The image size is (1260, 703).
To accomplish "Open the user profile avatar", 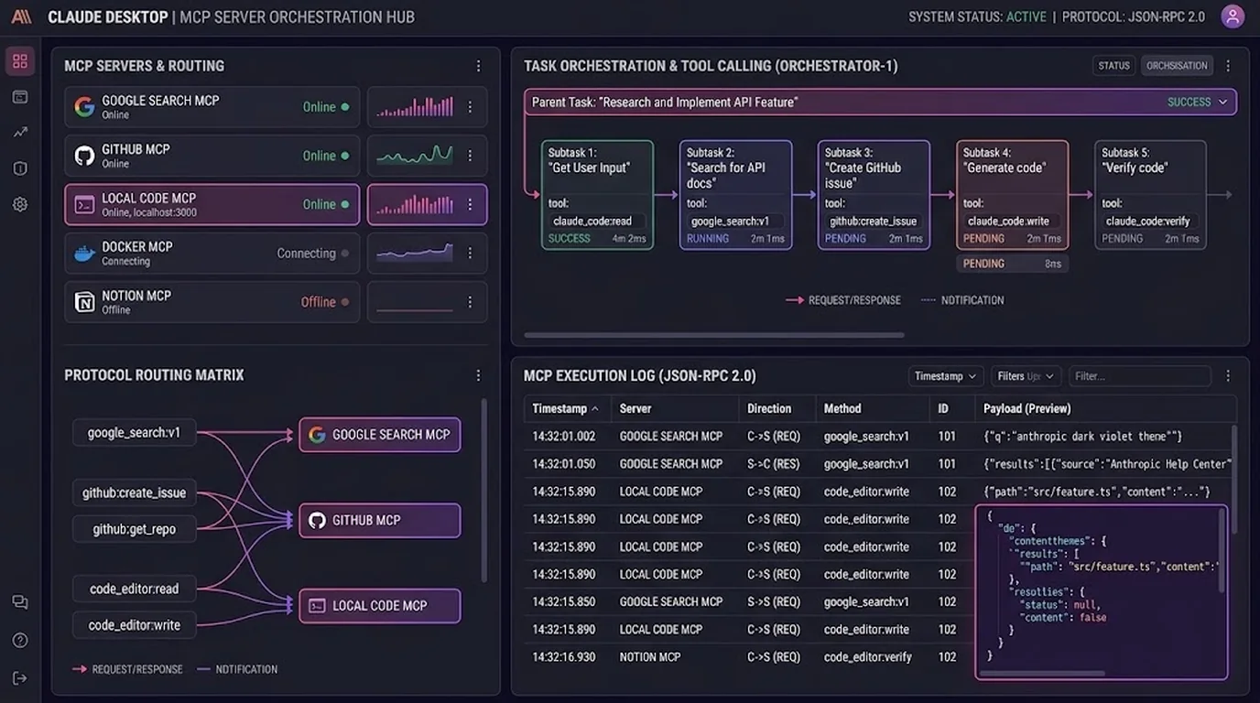I will (x=1233, y=16).
